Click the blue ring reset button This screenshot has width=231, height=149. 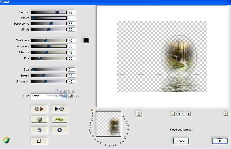coord(59,130)
